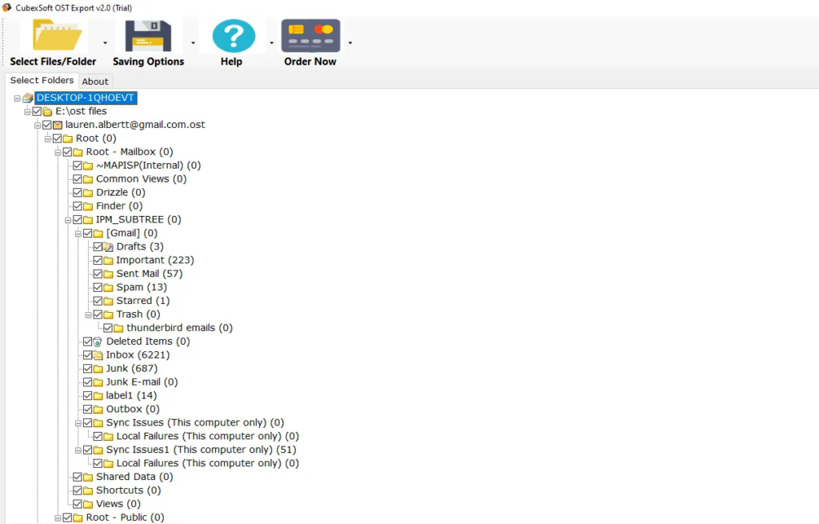Click the Important folder icon
This screenshot has width=819, height=524.
108,260
